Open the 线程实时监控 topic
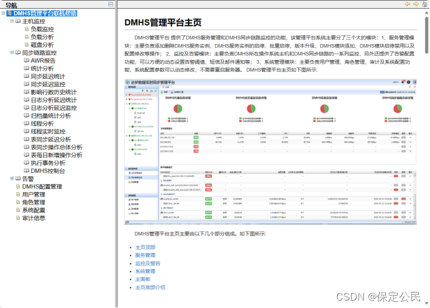The width and height of the screenshot is (430, 308). pyautogui.click(x=48, y=131)
